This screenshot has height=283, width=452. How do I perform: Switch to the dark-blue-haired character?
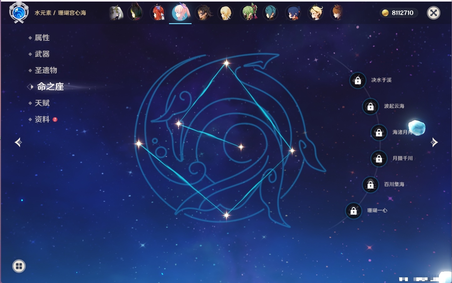[x=293, y=13]
